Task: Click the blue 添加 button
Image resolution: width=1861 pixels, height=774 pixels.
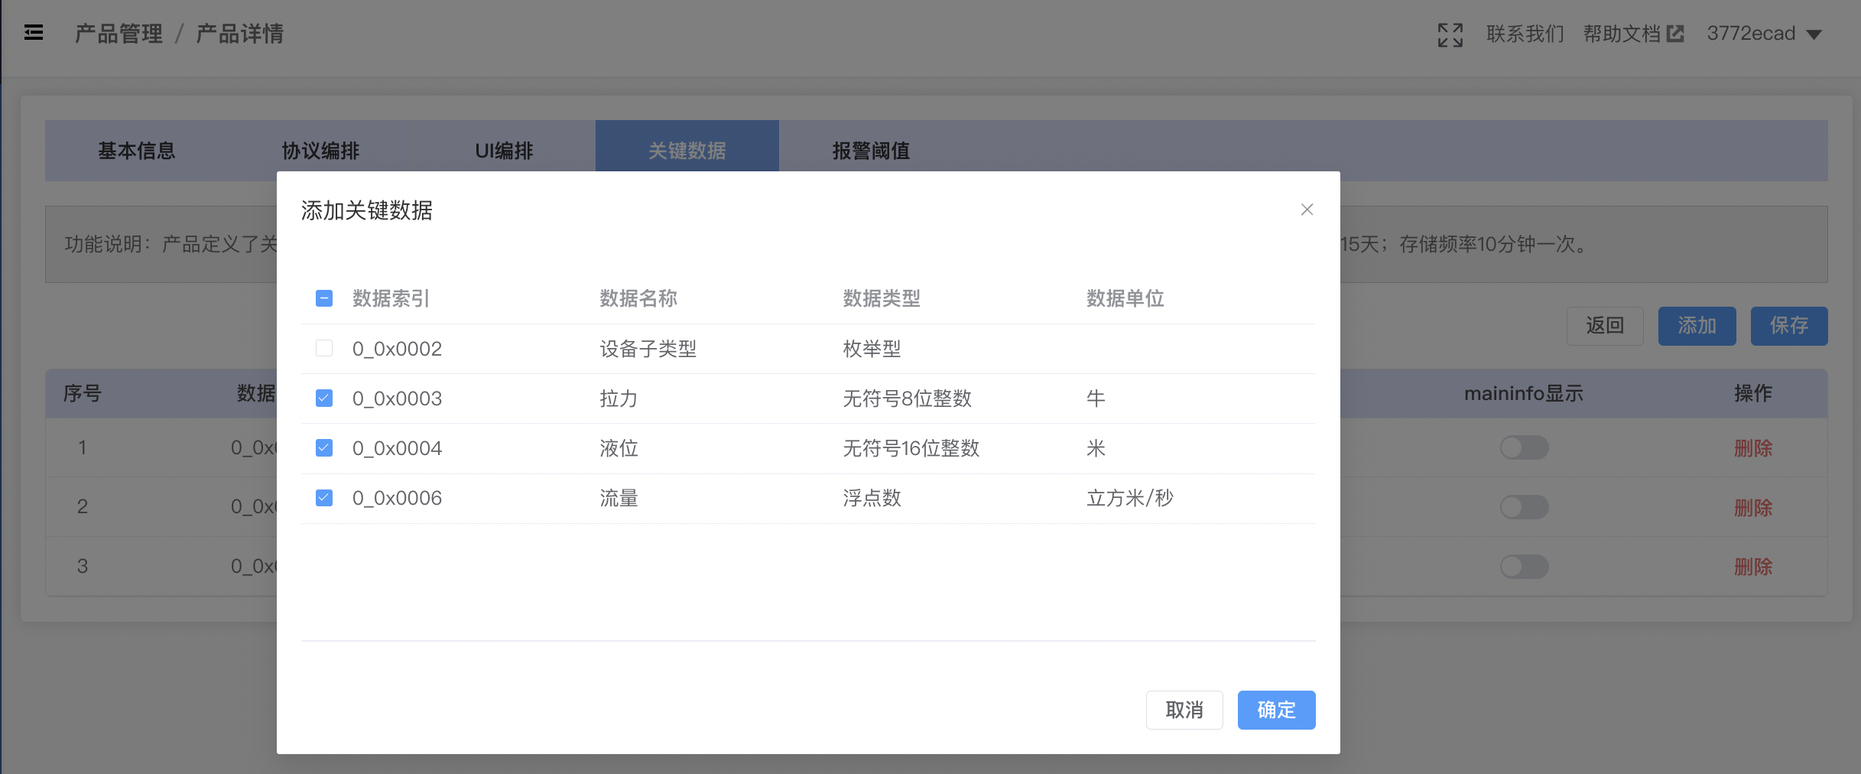Action: pos(1697,326)
